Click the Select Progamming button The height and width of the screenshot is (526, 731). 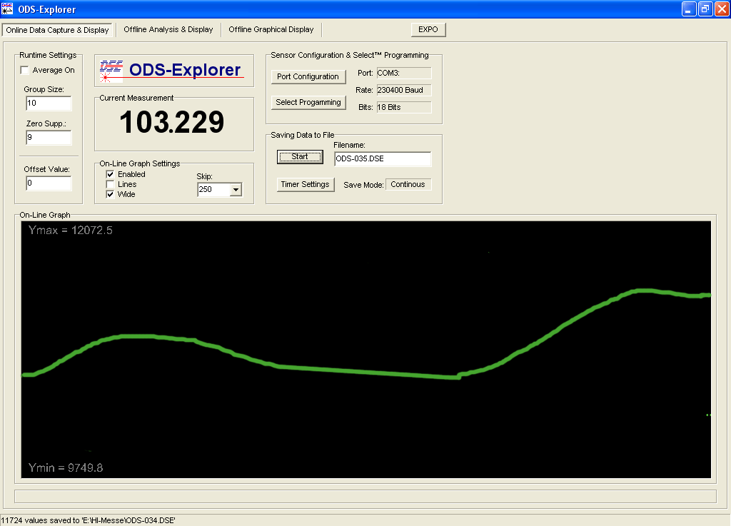[x=308, y=102]
